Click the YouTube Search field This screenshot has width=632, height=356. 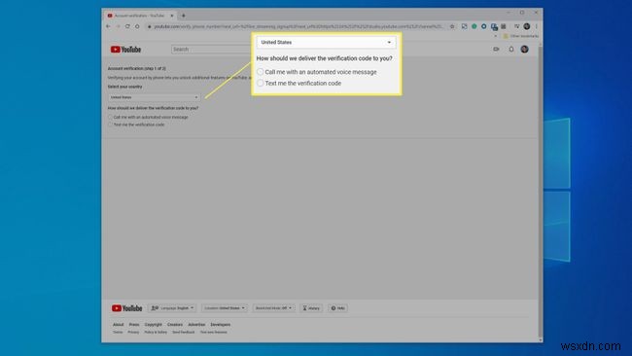pyautogui.click(x=211, y=50)
